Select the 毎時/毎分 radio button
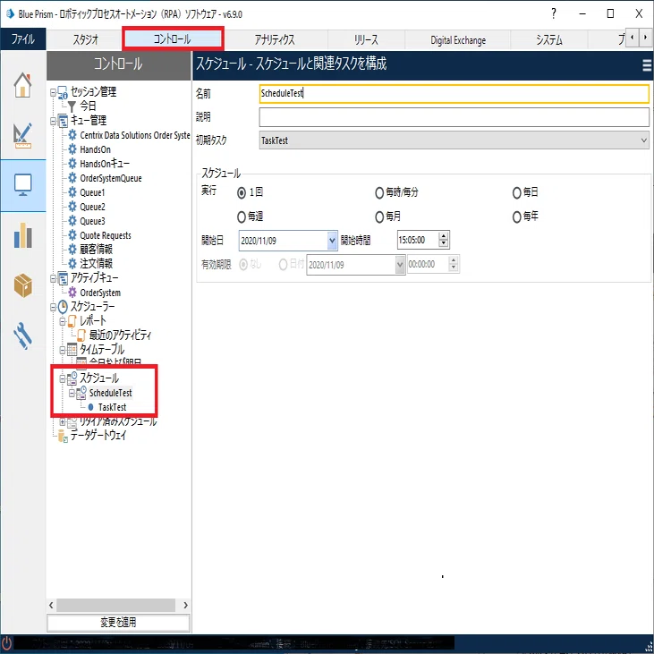The image size is (654, 654). [x=379, y=192]
